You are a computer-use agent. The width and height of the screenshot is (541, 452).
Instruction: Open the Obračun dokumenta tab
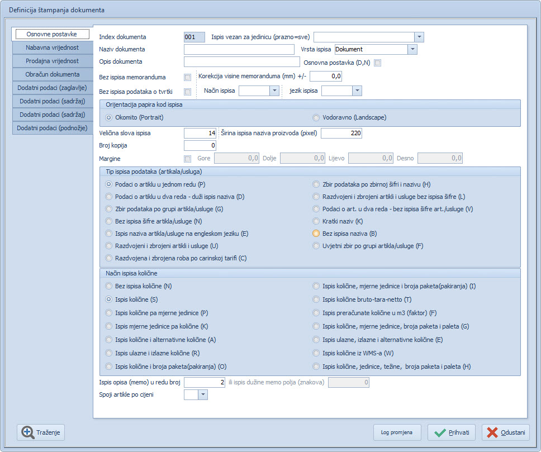[52, 74]
